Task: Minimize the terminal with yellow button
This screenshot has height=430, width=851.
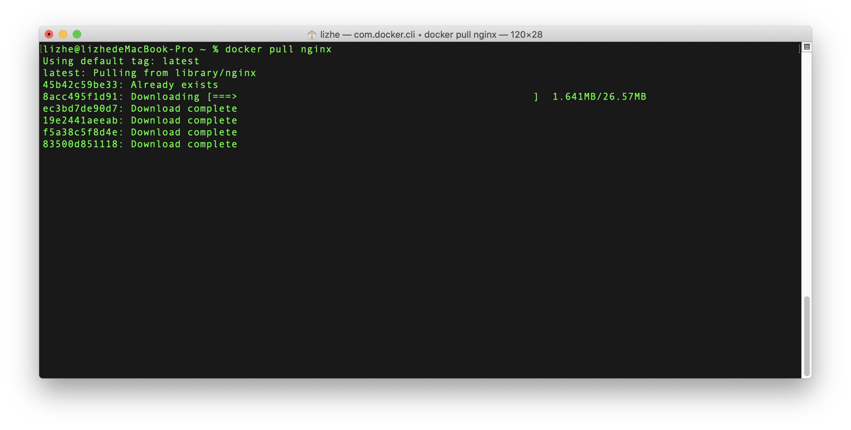Action: pos(63,34)
